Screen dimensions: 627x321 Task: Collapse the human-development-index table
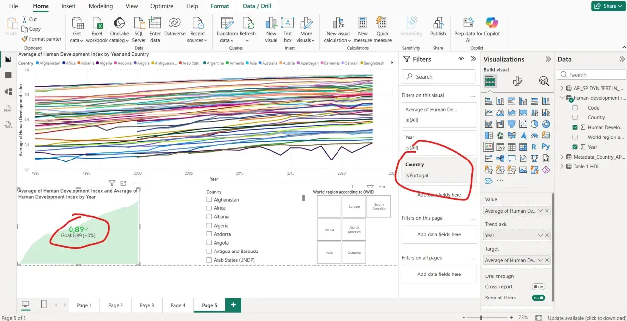pos(562,98)
